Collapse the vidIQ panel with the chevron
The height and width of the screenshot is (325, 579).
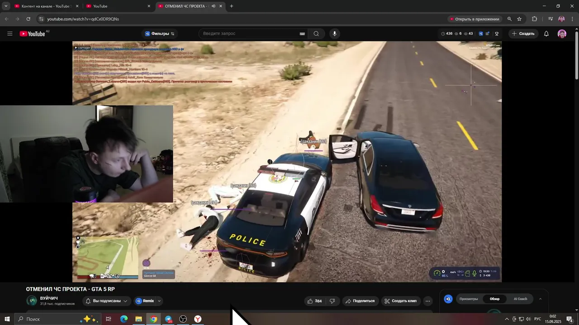pos(540,299)
